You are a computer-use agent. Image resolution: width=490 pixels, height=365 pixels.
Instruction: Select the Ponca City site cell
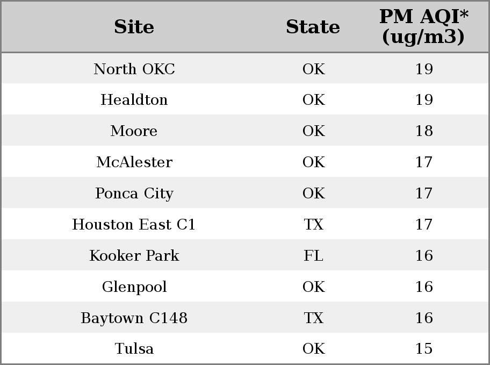[x=134, y=194]
